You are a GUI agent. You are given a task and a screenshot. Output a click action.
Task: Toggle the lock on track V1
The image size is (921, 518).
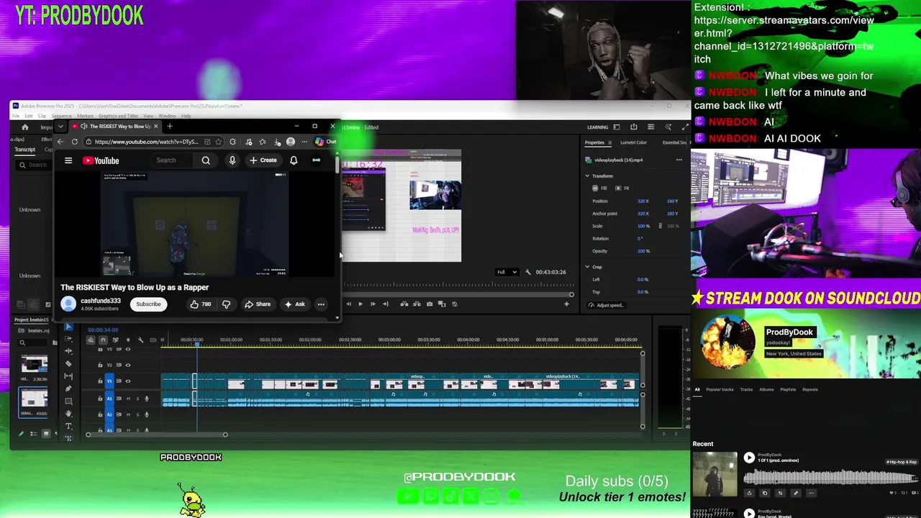click(x=100, y=381)
